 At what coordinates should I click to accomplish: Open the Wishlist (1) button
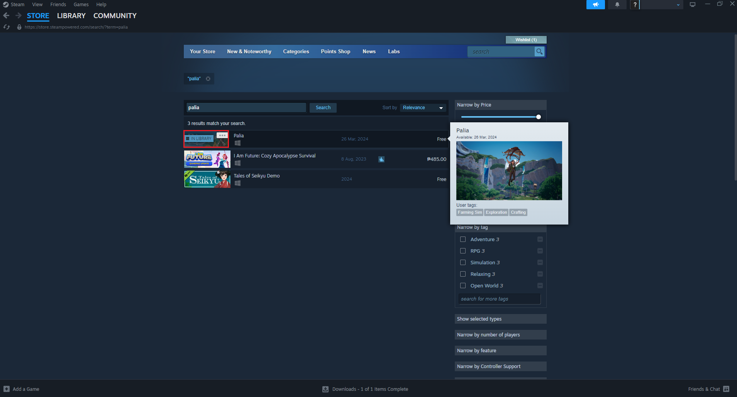pos(526,40)
